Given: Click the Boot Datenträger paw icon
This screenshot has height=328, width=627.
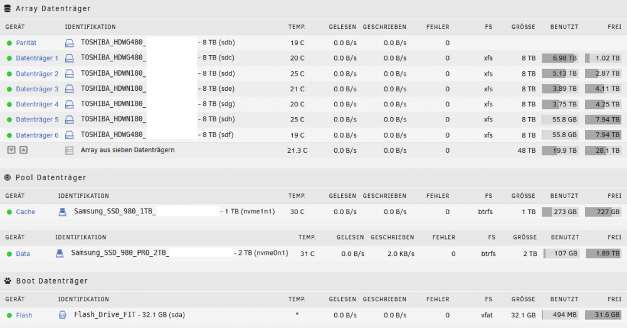Looking at the screenshot, I should tap(8, 281).
